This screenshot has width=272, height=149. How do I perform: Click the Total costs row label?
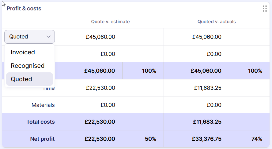(x=40, y=122)
